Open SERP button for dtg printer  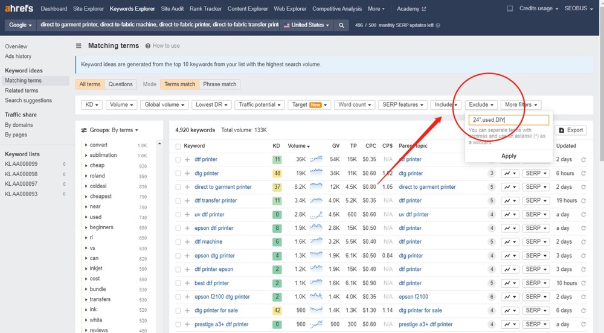(536, 173)
